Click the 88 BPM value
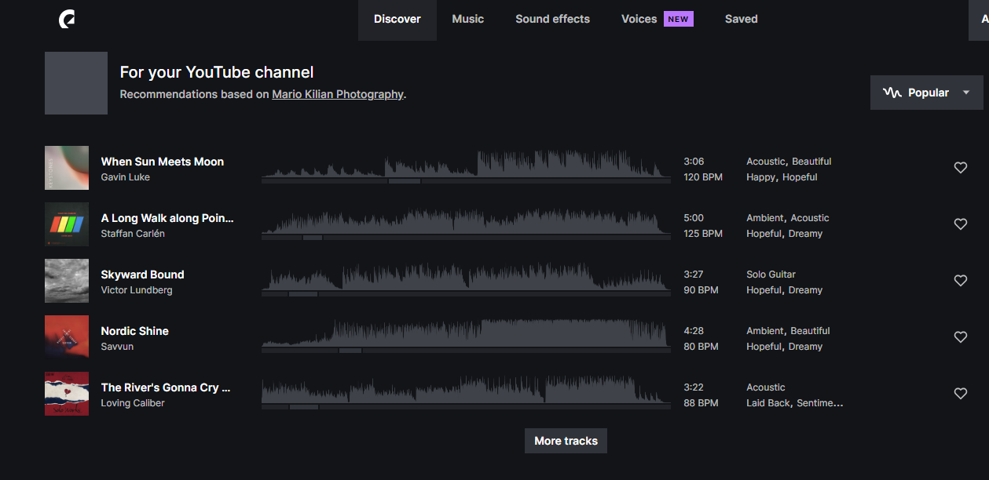 pyautogui.click(x=701, y=403)
